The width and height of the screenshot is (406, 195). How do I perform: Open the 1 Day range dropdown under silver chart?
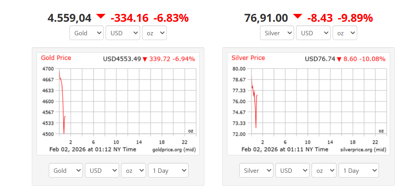(x=359, y=170)
